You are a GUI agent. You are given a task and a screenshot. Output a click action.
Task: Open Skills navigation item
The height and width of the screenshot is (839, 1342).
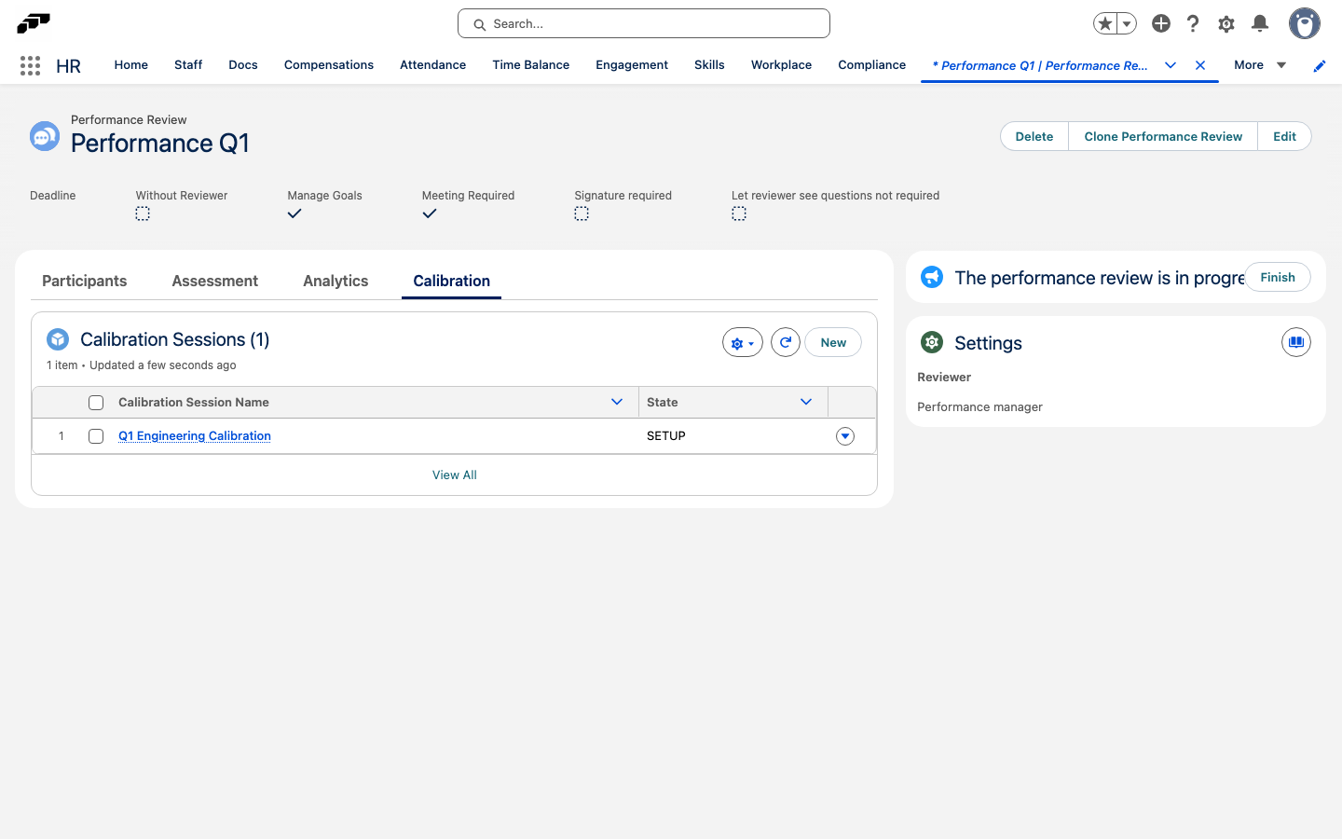point(709,65)
